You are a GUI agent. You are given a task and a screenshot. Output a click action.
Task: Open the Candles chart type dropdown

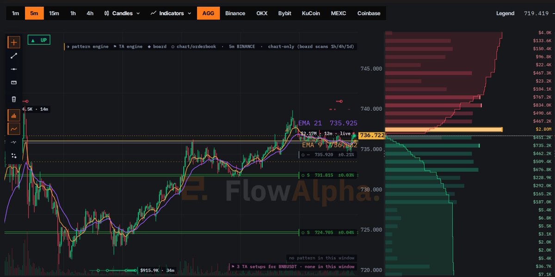(x=122, y=13)
